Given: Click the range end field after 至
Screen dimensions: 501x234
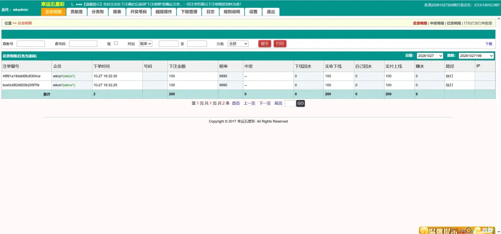Looking at the screenshot, I should coord(197,43).
